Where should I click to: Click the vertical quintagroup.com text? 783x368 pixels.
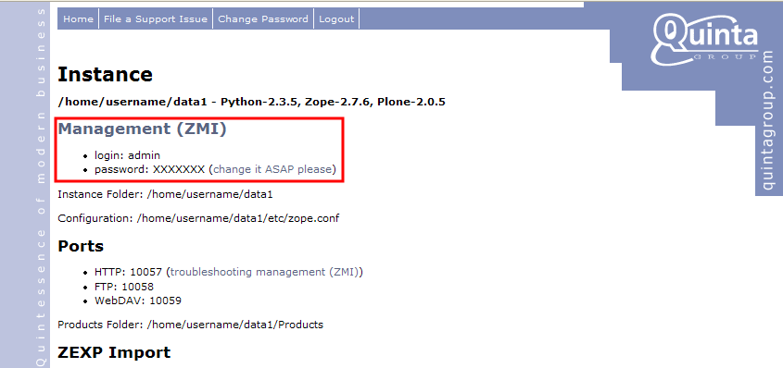tap(768, 118)
